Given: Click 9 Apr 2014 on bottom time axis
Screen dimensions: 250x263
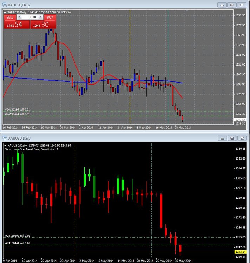Looking at the screenshot, I should point(10,261).
